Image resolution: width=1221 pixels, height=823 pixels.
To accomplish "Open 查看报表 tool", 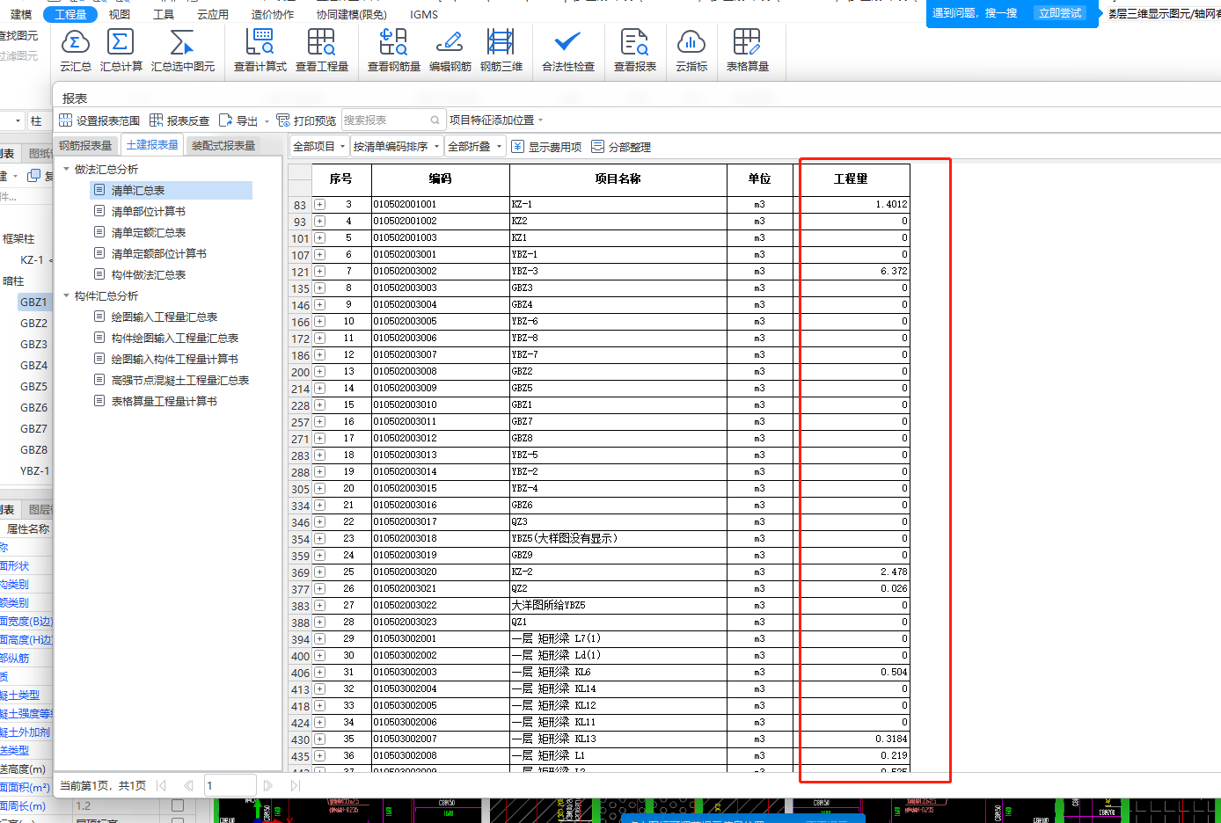I will click(x=634, y=50).
